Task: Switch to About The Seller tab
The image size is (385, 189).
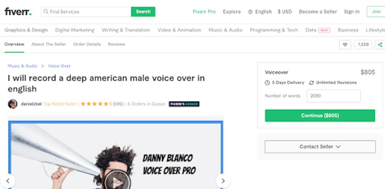Action: point(49,45)
